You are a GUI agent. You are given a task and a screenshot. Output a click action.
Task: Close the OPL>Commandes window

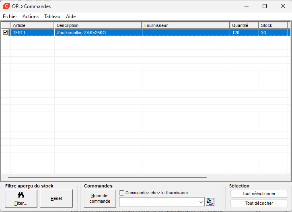[283, 6]
